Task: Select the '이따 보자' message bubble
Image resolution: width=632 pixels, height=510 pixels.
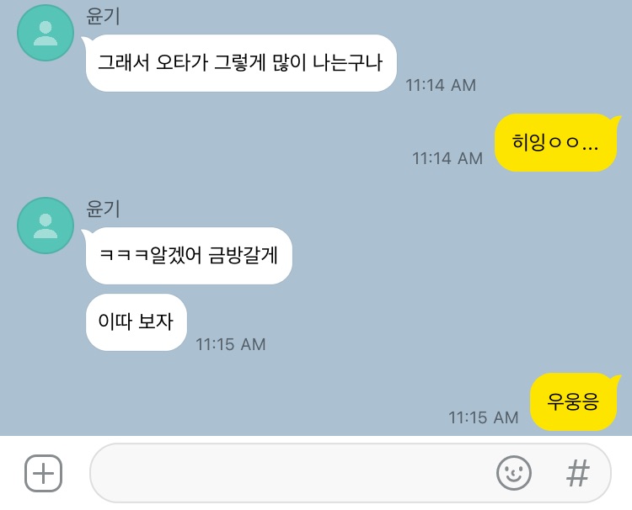Action: 137,322
